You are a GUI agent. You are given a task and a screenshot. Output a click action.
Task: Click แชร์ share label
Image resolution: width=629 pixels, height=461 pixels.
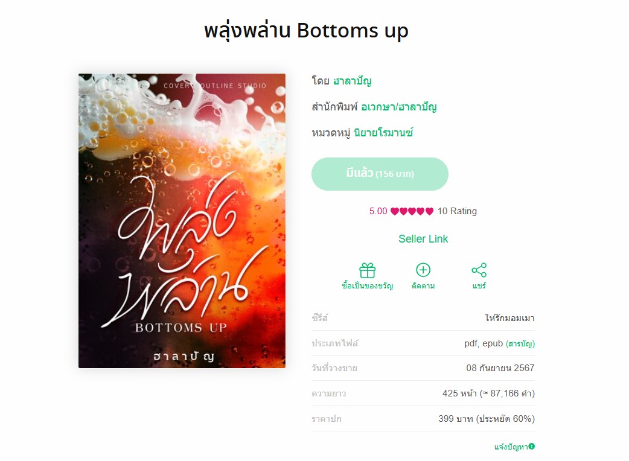click(479, 286)
